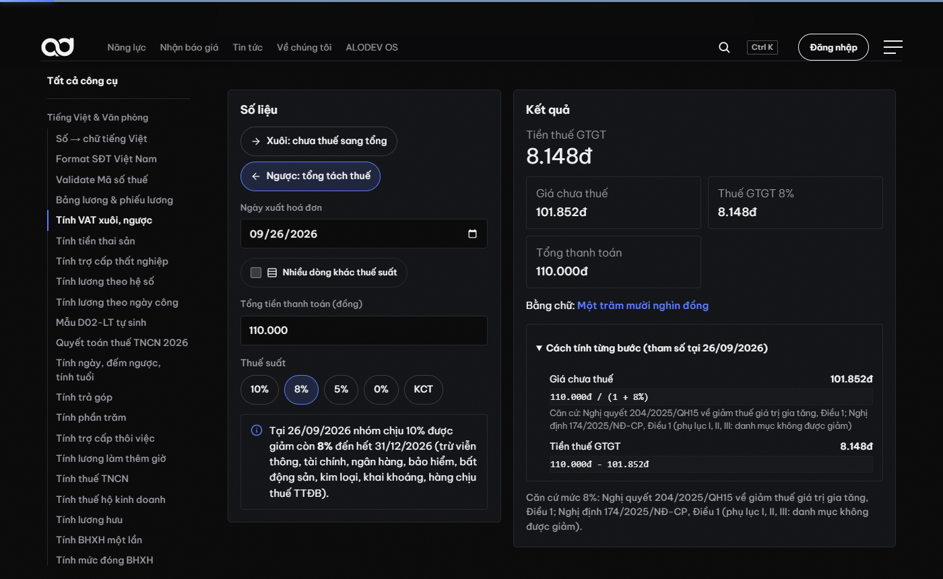Open 'Tính trợ cấp thất nghiệp' tool
This screenshot has height=579, width=943.
coord(112,261)
